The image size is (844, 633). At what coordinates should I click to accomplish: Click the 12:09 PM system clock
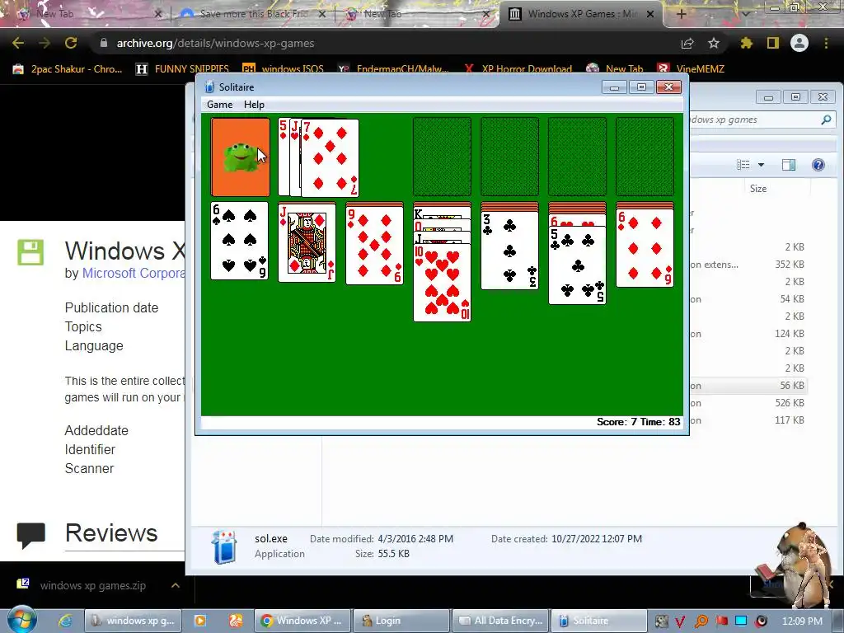coord(802,621)
